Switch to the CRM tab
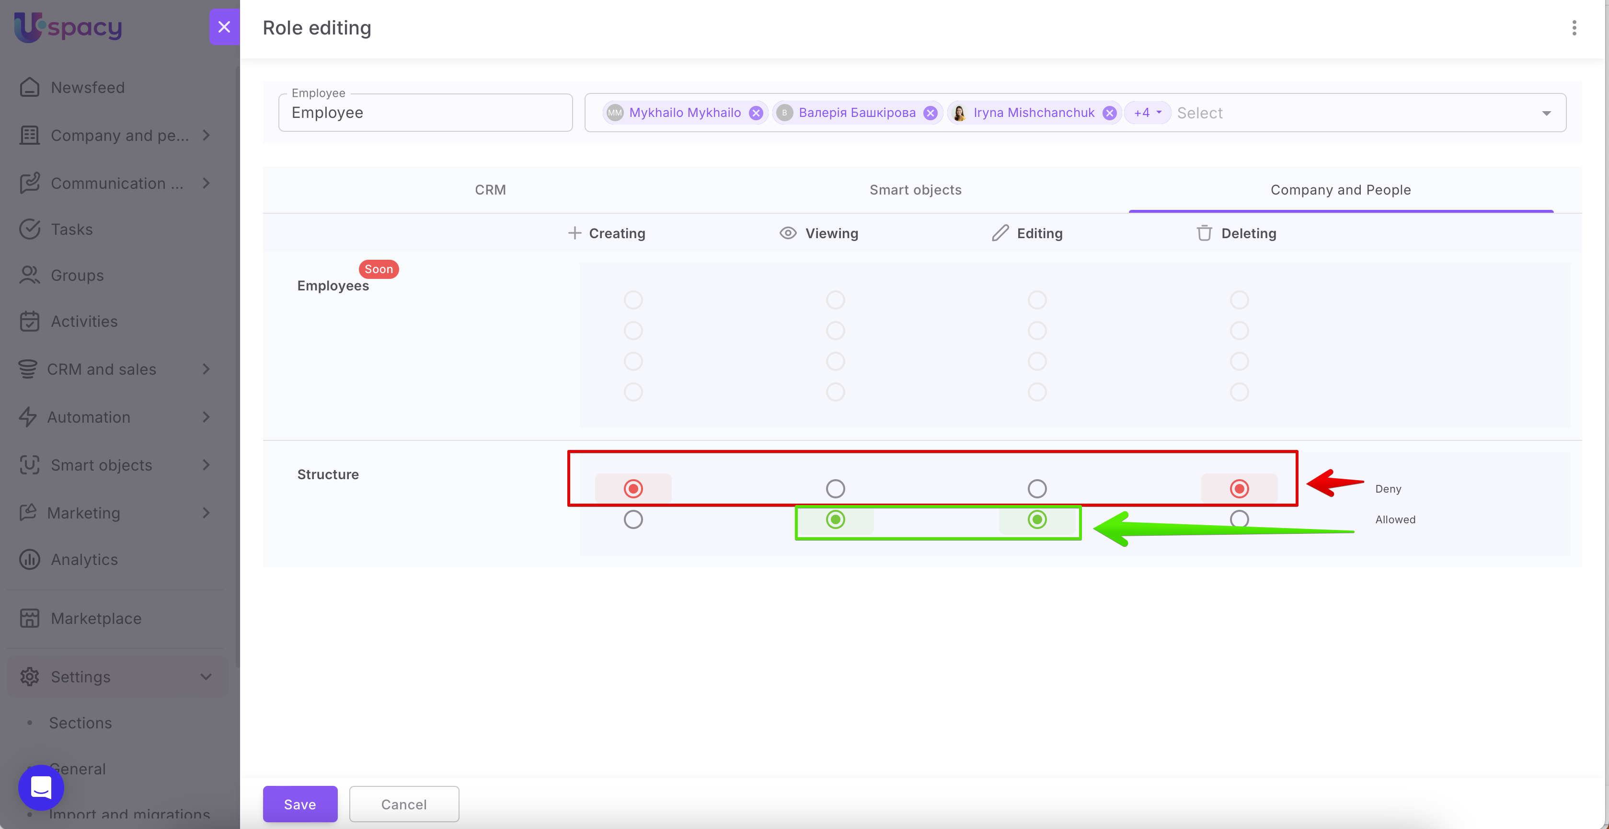Screen dimensions: 1609x829 point(490,190)
